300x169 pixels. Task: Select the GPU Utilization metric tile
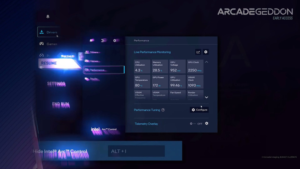(177, 82)
